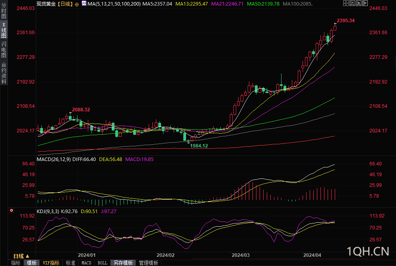
Task: Click the right axis 46.19 MACD label
Action: point(376,175)
